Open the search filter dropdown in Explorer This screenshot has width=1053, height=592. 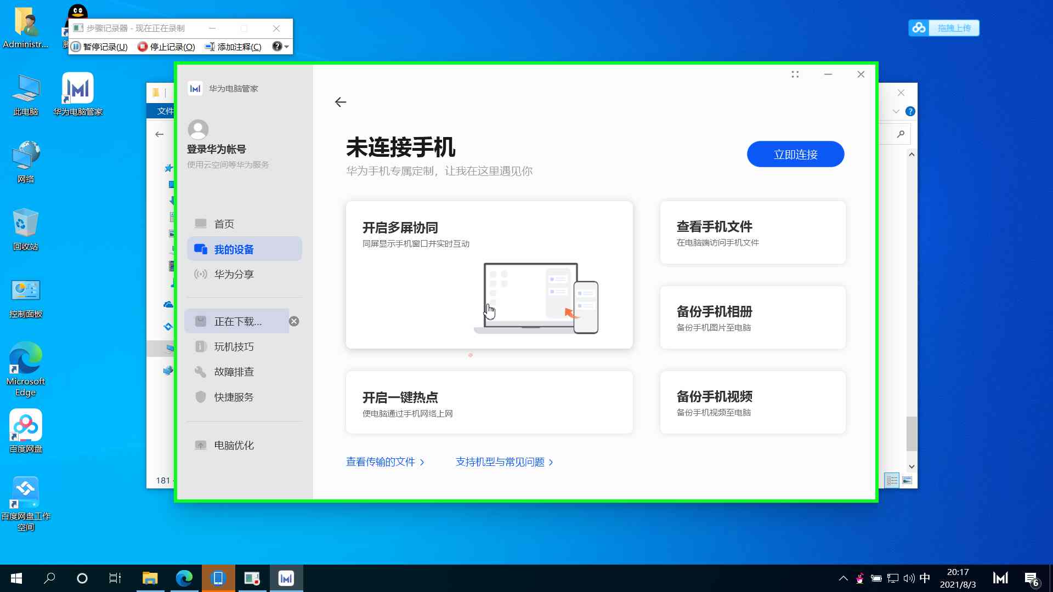point(896,111)
